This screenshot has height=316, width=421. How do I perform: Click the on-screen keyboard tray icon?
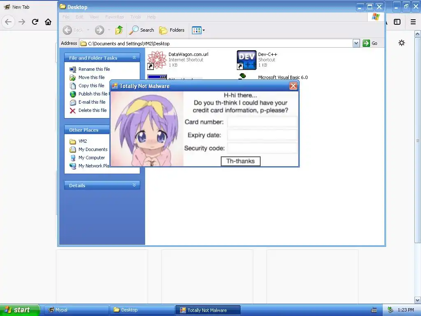point(374,310)
